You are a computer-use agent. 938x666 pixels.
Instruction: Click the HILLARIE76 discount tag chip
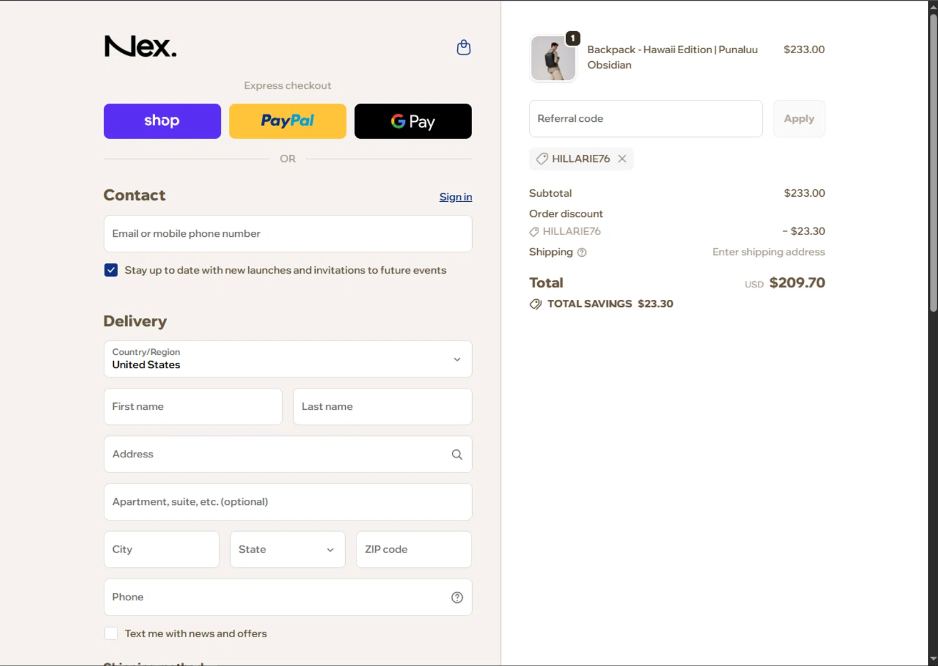click(581, 159)
